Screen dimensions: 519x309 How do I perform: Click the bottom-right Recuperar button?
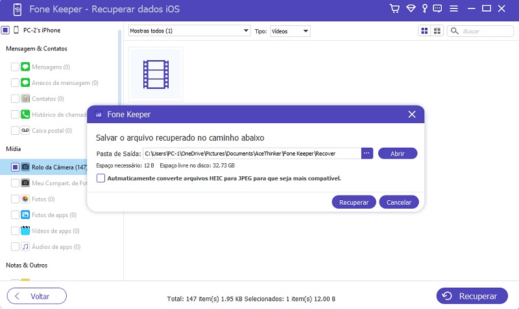(x=472, y=296)
